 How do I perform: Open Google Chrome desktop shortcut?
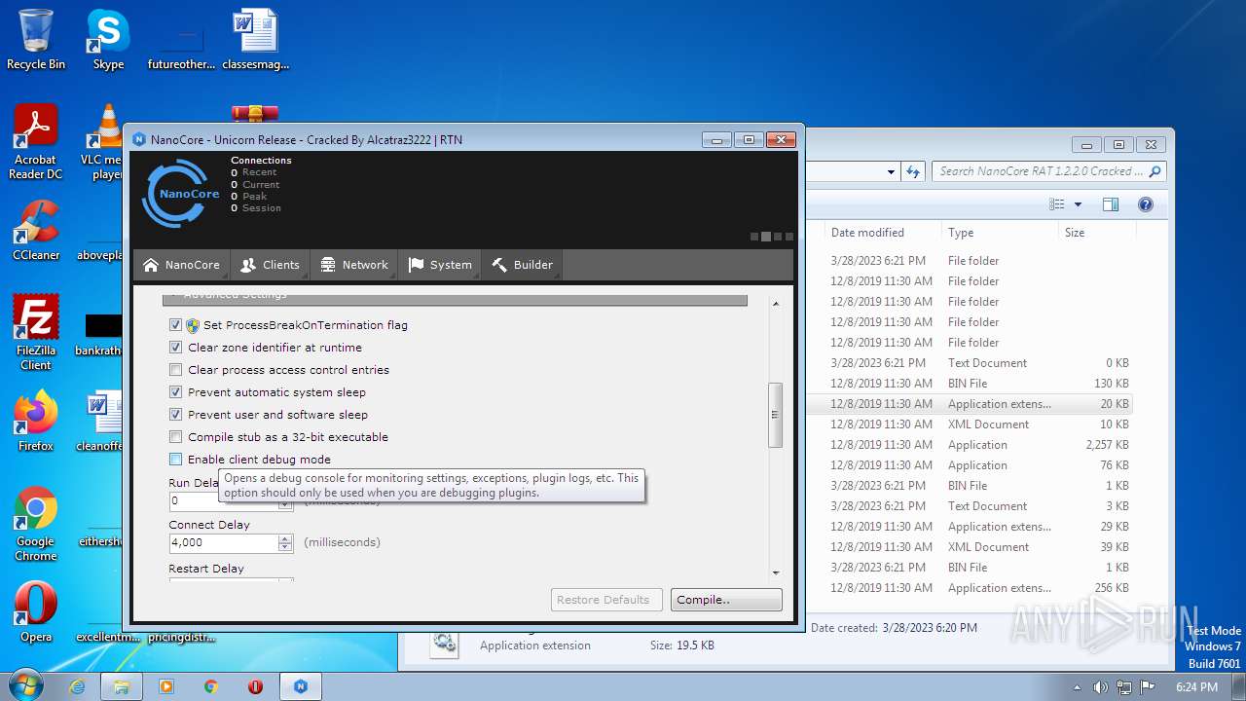36,524
